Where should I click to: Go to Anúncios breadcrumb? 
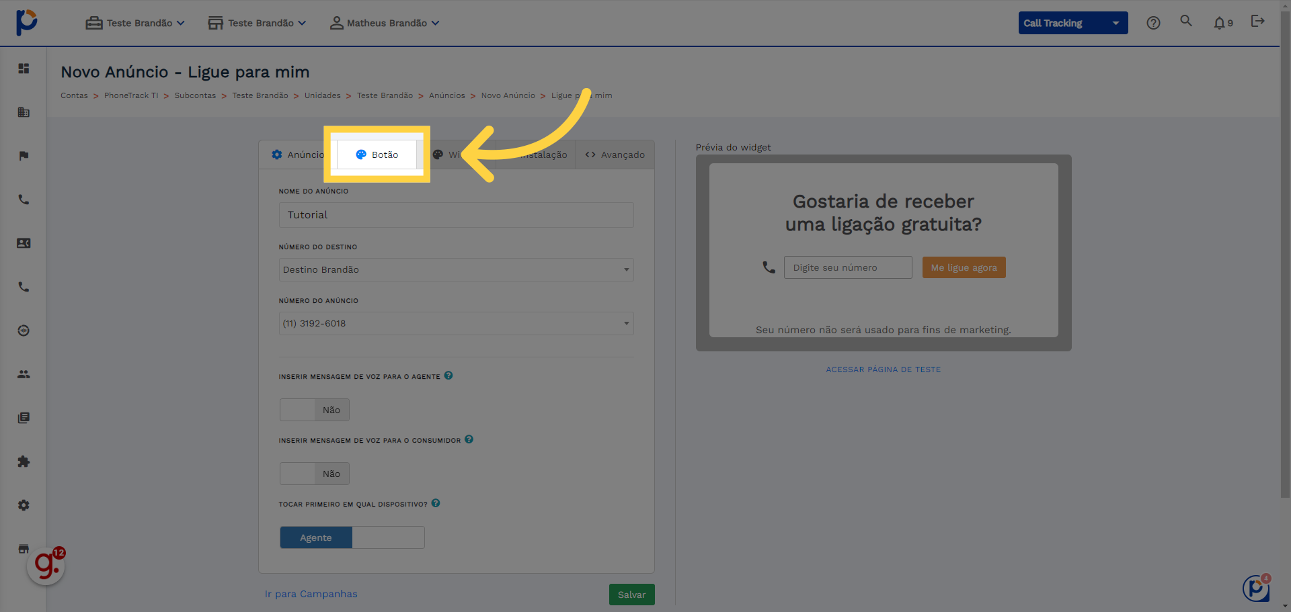click(x=447, y=95)
